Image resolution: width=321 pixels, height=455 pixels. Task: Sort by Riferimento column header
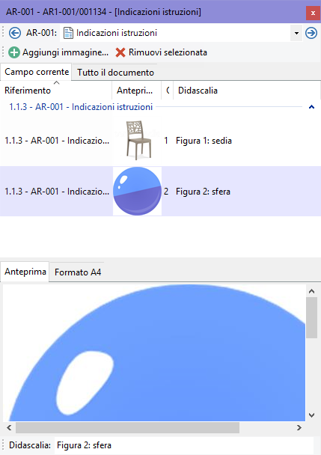[x=56, y=91]
